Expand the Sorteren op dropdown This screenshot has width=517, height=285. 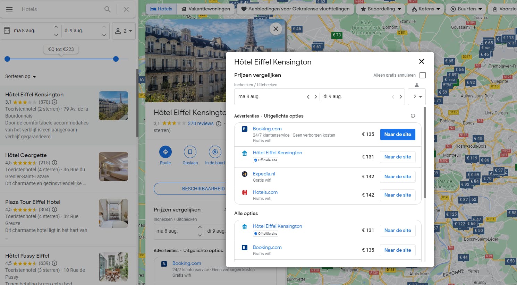click(x=20, y=77)
